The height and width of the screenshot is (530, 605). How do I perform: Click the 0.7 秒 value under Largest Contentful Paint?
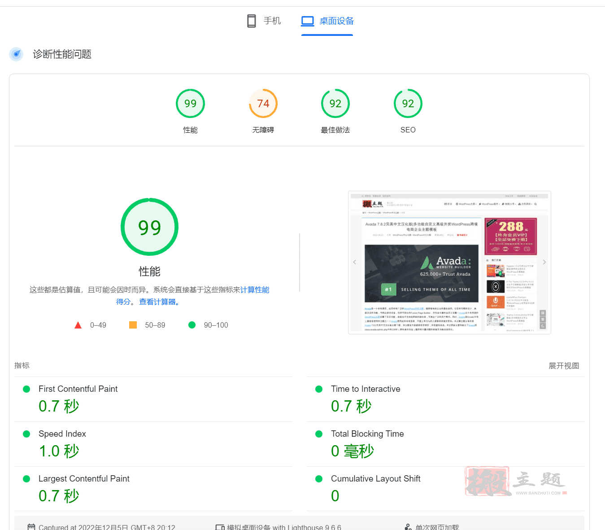coord(59,496)
